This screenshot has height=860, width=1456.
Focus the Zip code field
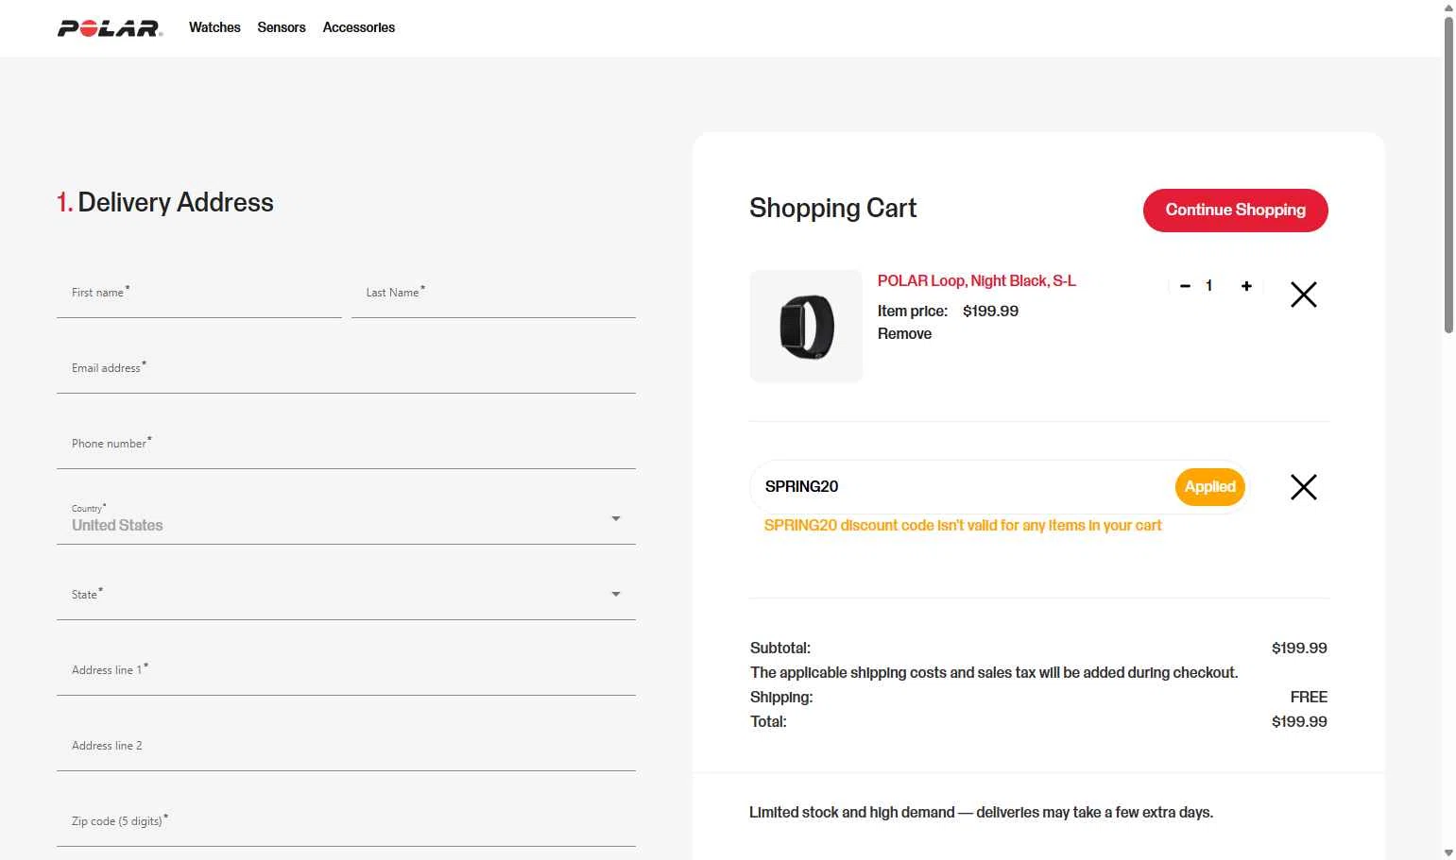click(x=346, y=821)
